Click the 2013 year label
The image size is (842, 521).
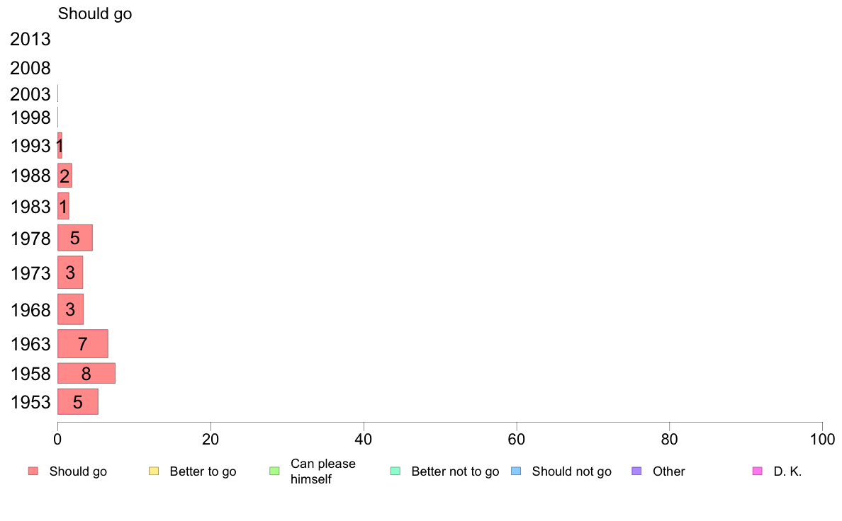[x=30, y=39]
